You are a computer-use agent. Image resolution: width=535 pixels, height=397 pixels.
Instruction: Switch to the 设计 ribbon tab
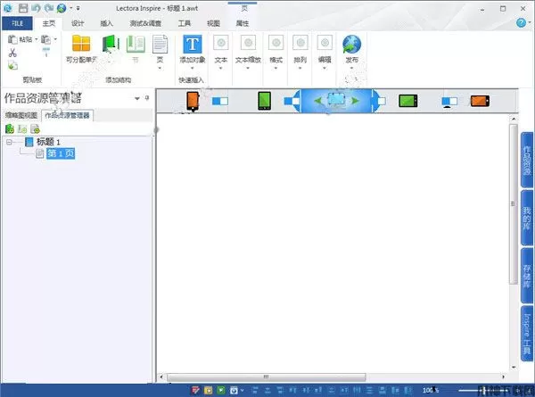click(78, 23)
